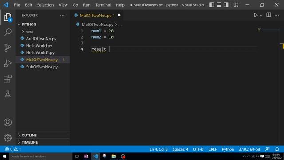Run the Python file with play icon
Viewport: 284px width, 160px height.
coord(256,15)
